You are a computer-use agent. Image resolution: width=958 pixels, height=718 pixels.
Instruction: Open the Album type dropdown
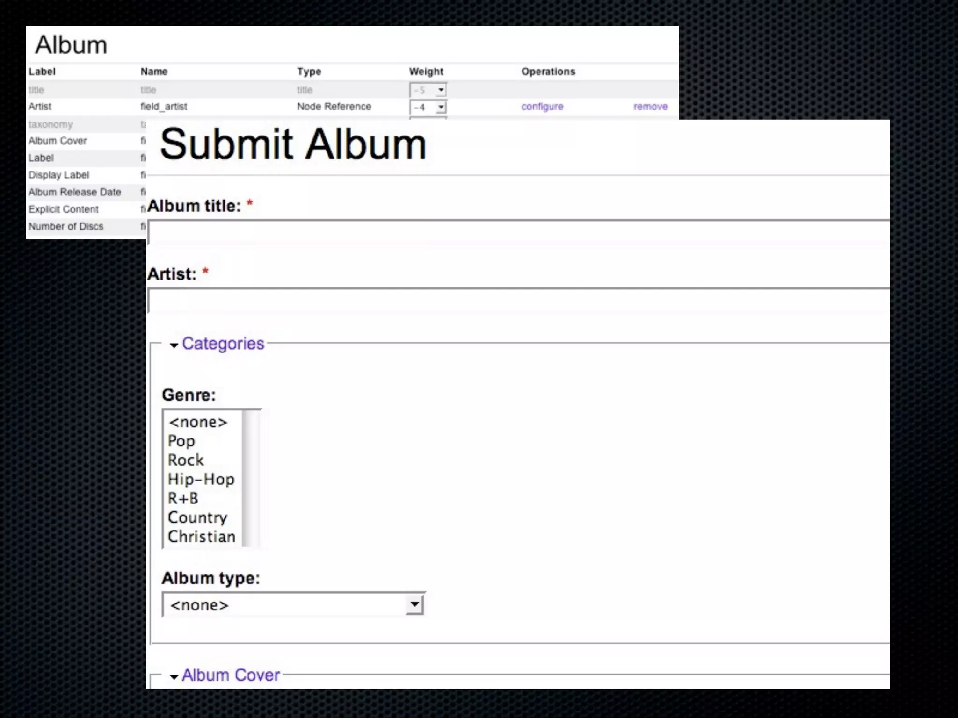293,605
